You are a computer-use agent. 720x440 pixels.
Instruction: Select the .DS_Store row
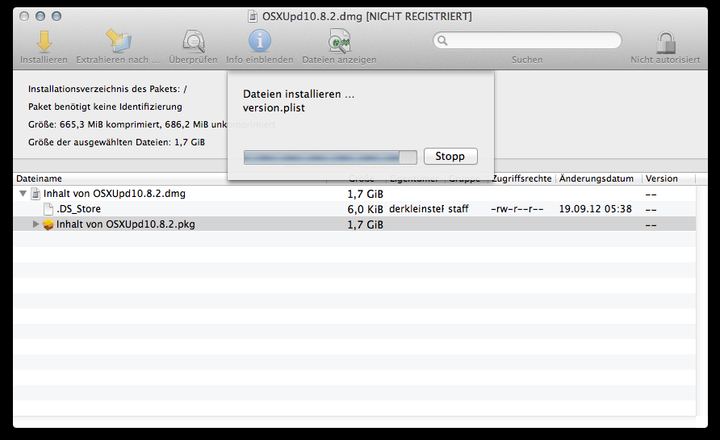[x=354, y=209]
